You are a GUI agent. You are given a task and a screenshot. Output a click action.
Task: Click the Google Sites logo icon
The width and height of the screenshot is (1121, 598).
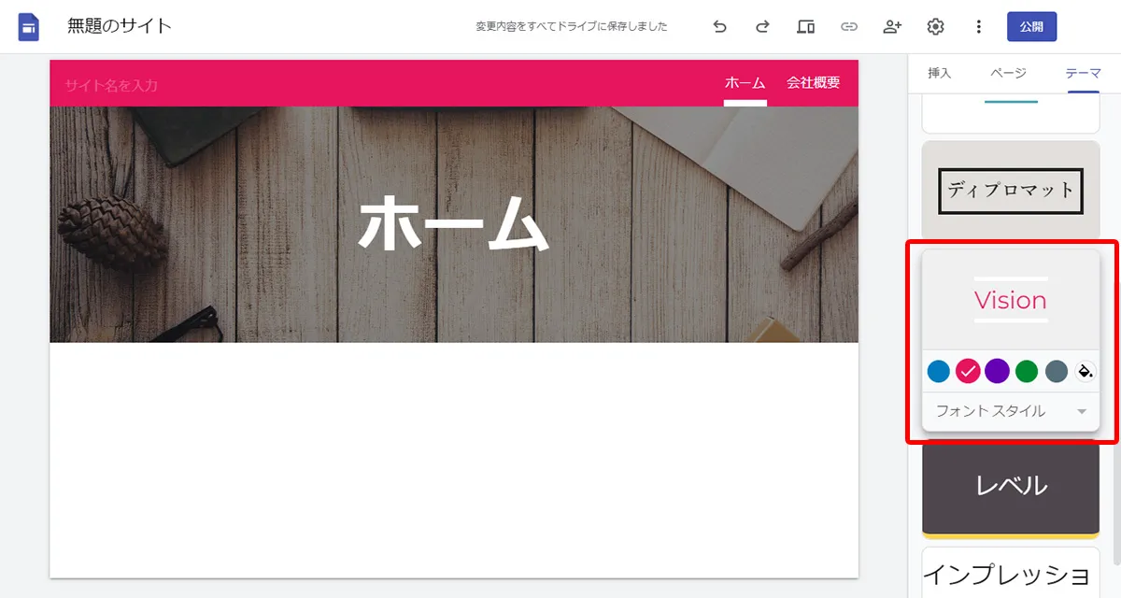coord(28,26)
